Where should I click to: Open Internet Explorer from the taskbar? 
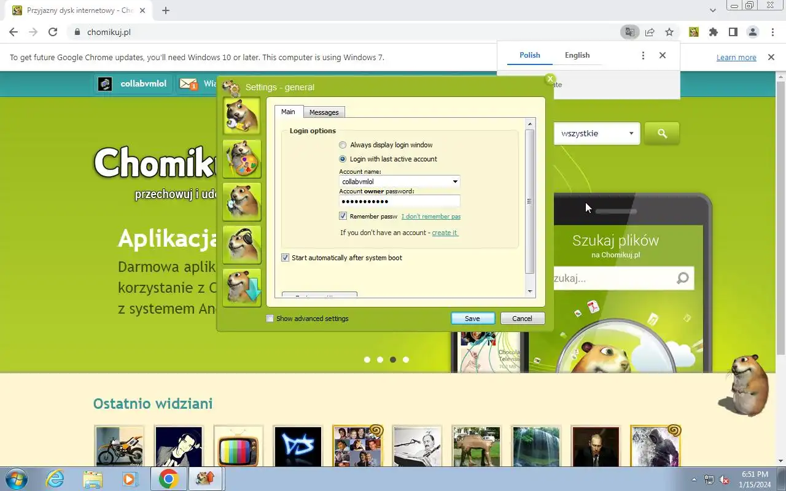click(55, 479)
